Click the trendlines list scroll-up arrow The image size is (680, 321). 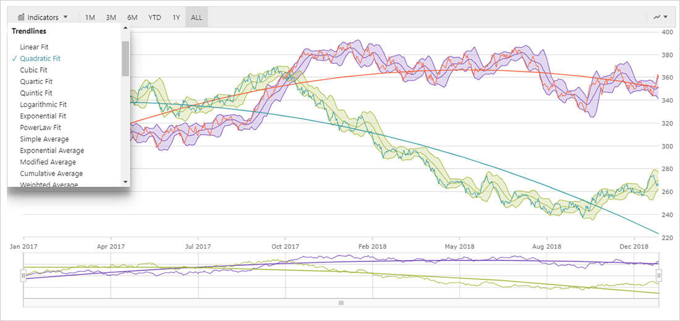[125, 28]
